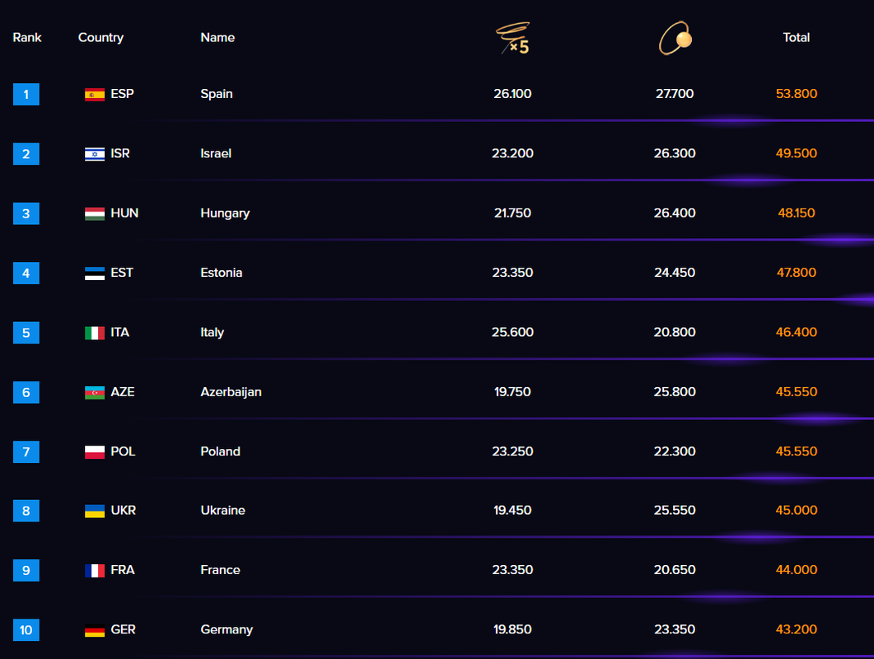Click the Total column header
The image size is (874, 659).
tap(796, 37)
